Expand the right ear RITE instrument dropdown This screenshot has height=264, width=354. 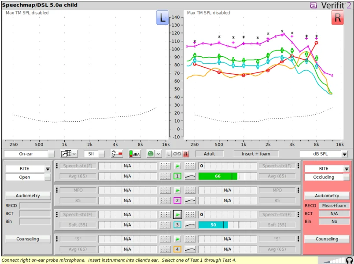pos(327,169)
